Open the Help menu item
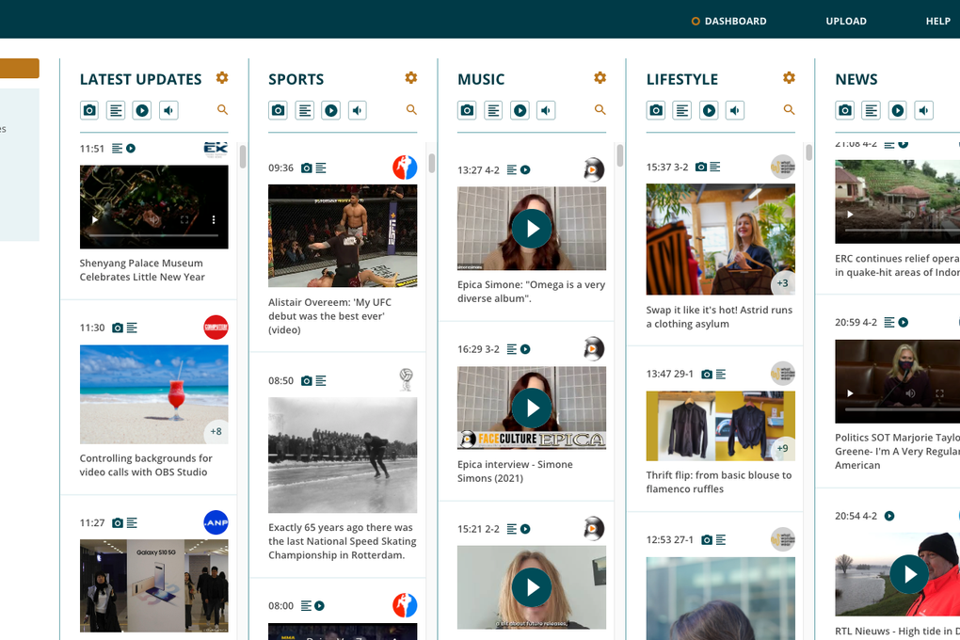The width and height of the screenshot is (960, 640). (937, 21)
